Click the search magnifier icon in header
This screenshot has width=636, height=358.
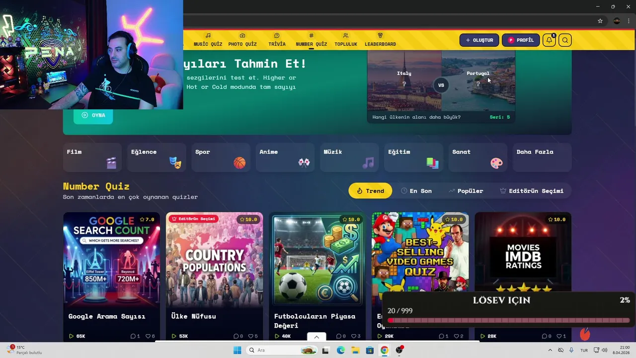(565, 40)
